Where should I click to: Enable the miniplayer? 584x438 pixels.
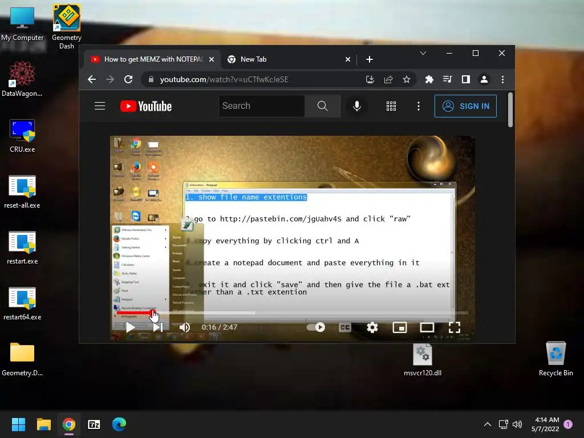[400, 327]
